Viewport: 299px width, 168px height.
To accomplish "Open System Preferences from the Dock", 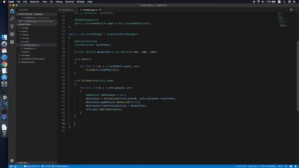I will (4, 84).
